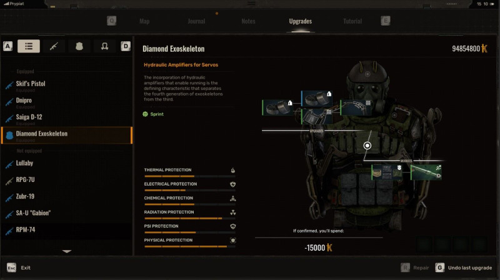Screen dimensions: 500x280
Task: Click the Physical Protection shield icon
Action: pos(233,241)
